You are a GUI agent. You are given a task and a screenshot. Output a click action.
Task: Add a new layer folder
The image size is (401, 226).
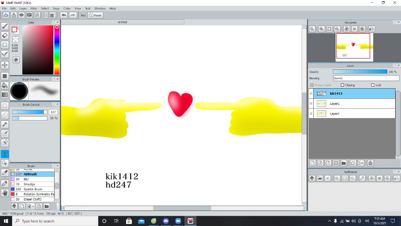[344, 163]
